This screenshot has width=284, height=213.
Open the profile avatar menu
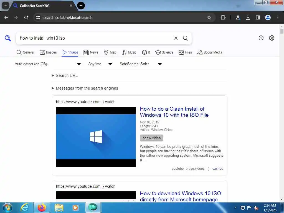(x=268, y=17)
